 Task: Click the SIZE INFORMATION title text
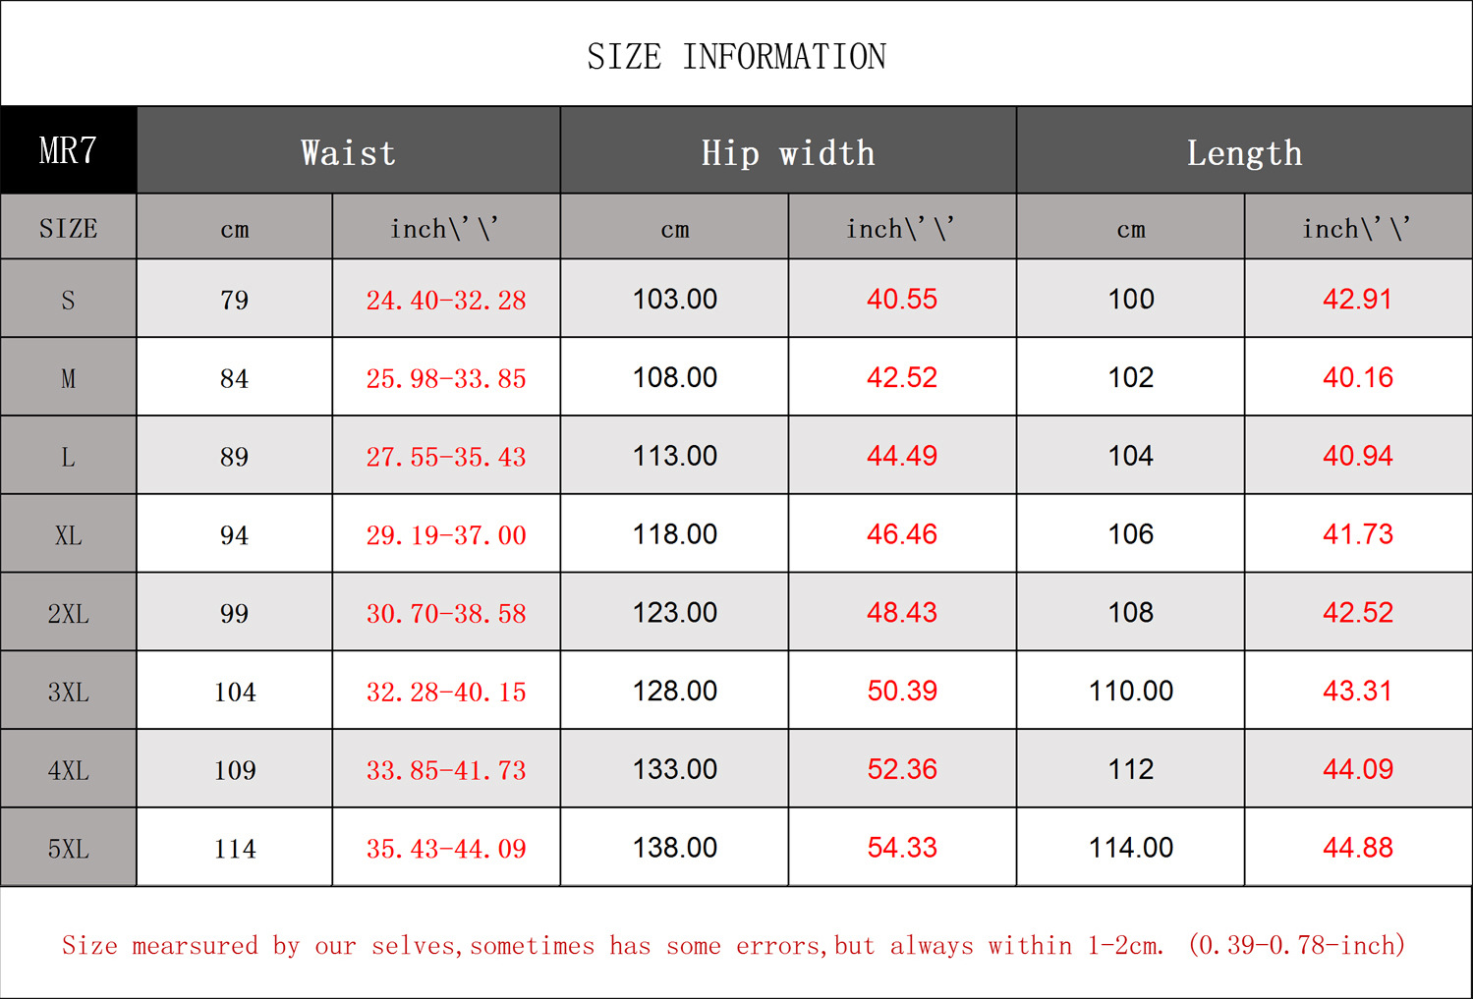(x=736, y=57)
